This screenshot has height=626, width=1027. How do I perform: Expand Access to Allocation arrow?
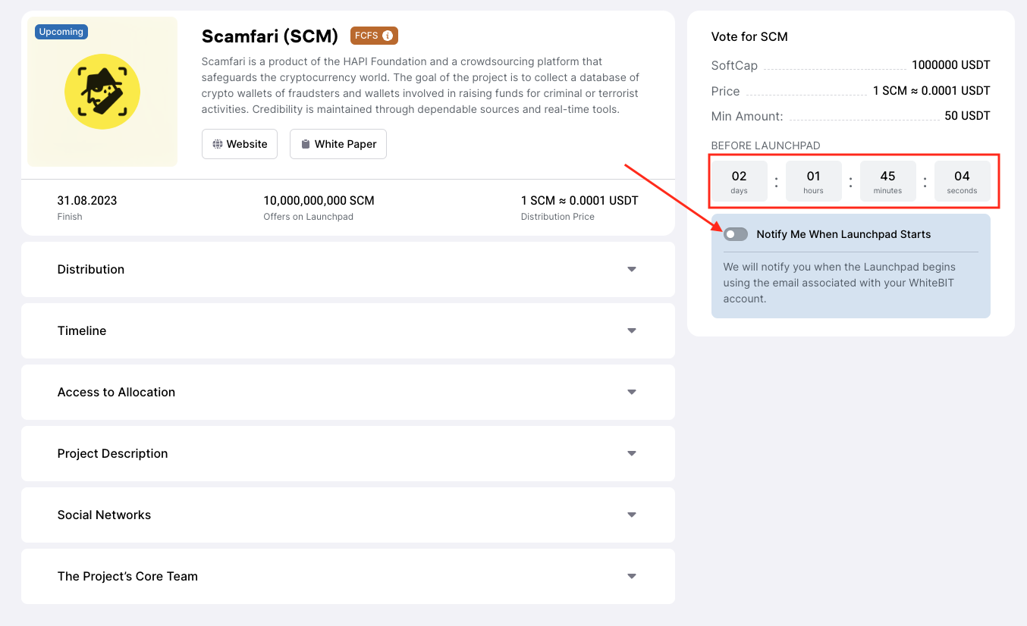coord(631,392)
